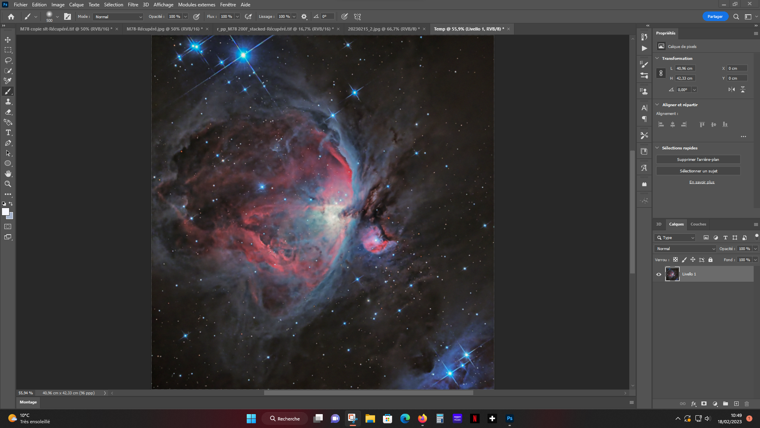Lock all layer attributes

click(710, 260)
